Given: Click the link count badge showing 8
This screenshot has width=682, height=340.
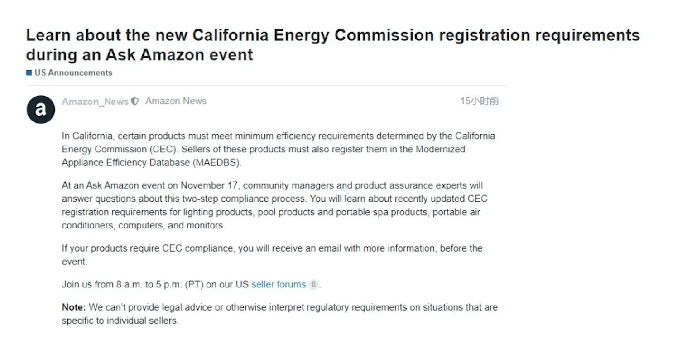Looking at the screenshot, I should coord(313,285).
